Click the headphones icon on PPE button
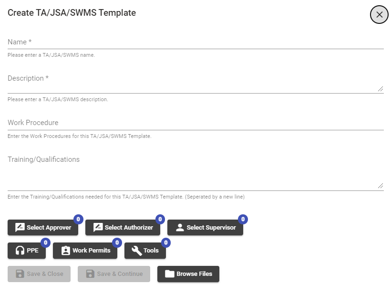 coord(20,250)
